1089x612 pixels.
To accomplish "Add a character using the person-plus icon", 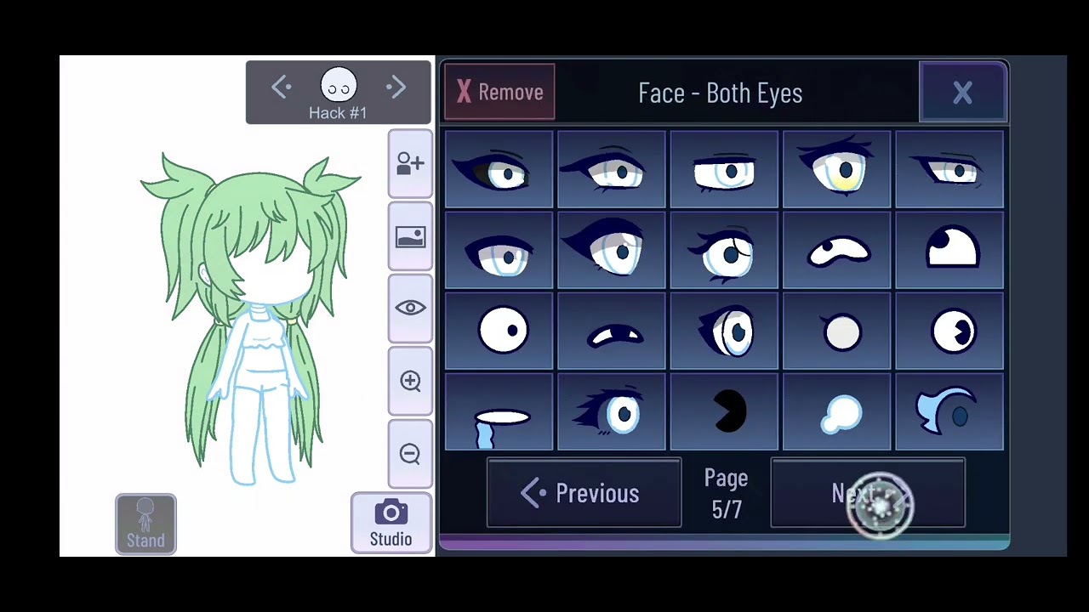I will tap(410, 164).
